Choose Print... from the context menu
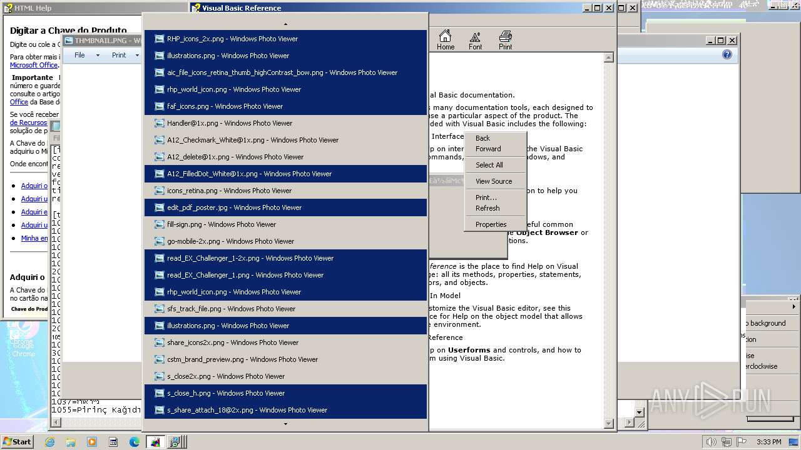Screen dimensions: 801x450 click(495, 197)
